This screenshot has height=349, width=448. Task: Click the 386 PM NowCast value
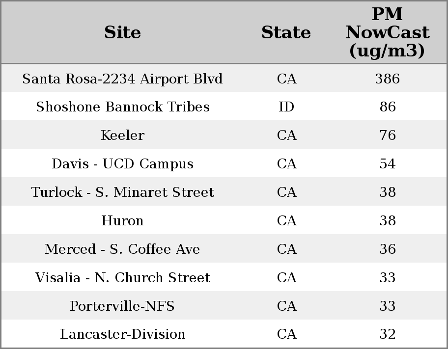click(387, 79)
